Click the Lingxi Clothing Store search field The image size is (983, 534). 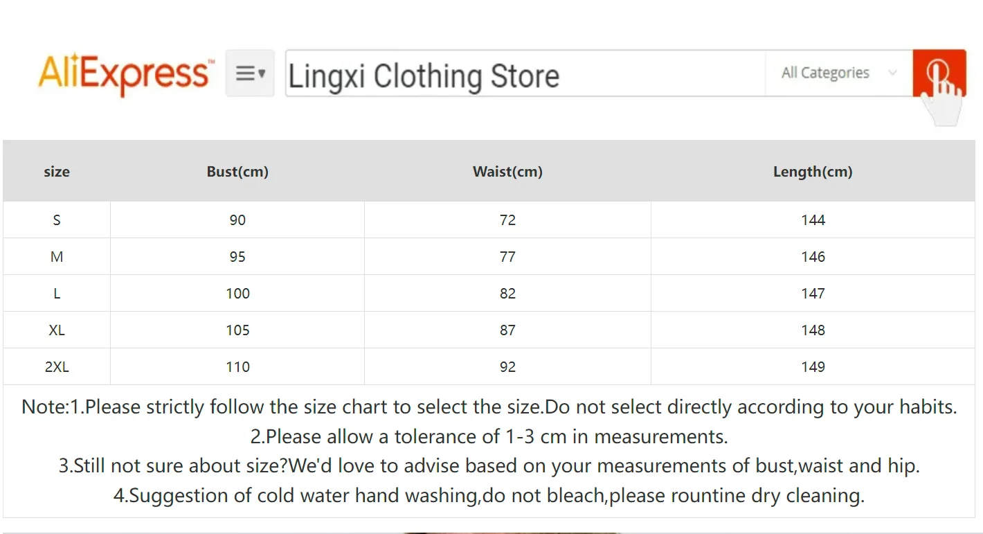pyautogui.click(x=525, y=75)
